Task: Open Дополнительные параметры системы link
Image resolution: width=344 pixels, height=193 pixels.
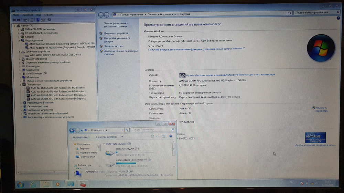Action: click(x=121, y=52)
